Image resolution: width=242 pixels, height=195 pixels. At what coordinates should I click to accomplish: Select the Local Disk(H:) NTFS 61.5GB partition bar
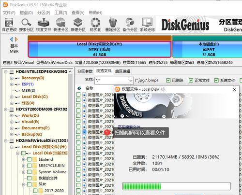tap(99, 49)
